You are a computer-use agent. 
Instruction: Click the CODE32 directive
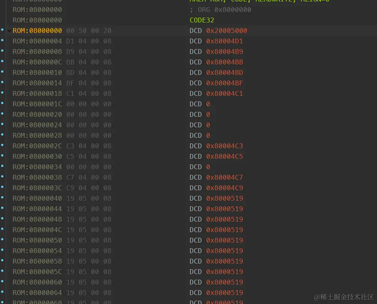tap(202, 20)
